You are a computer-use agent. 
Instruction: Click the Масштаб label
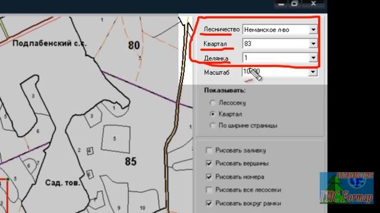(216, 72)
